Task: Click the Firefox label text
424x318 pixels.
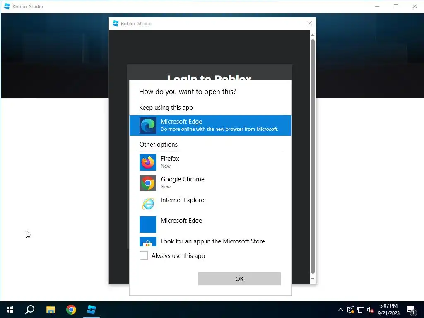Action: click(x=170, y=159)
